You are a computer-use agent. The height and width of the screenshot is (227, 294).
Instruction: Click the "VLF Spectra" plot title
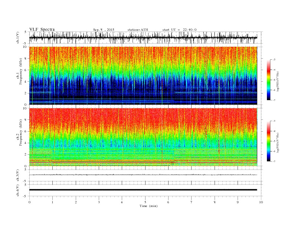click(42, 29)
